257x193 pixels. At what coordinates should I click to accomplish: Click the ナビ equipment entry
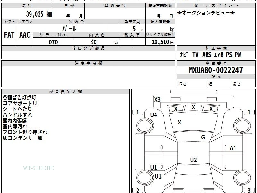[184, 54]
